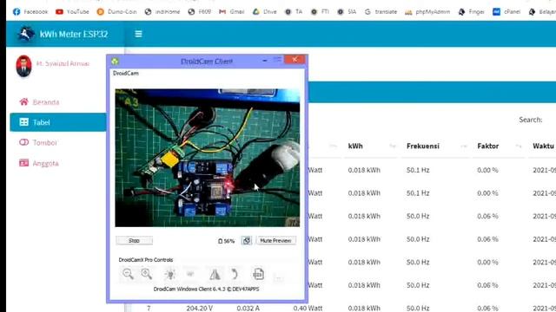Open the phpMyAdmin bookmark
The height and width of the screenshot is (312, 556).
(427, 11)
